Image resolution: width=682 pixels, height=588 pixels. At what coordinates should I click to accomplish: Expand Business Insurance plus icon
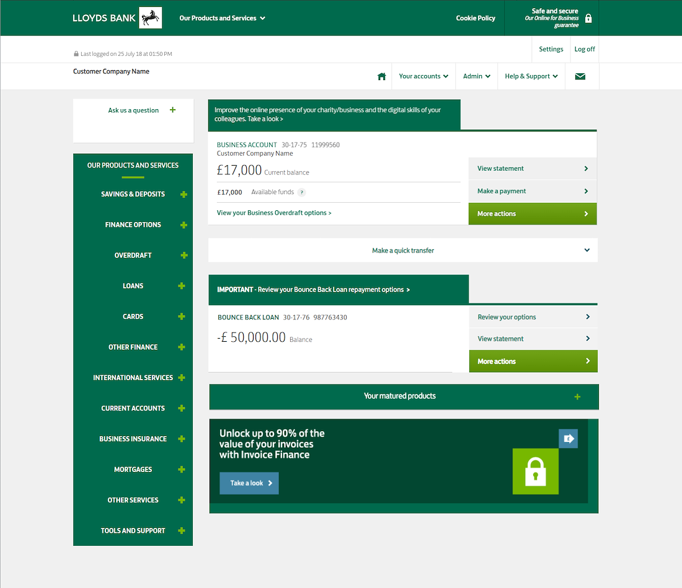(x=182, y=439)
